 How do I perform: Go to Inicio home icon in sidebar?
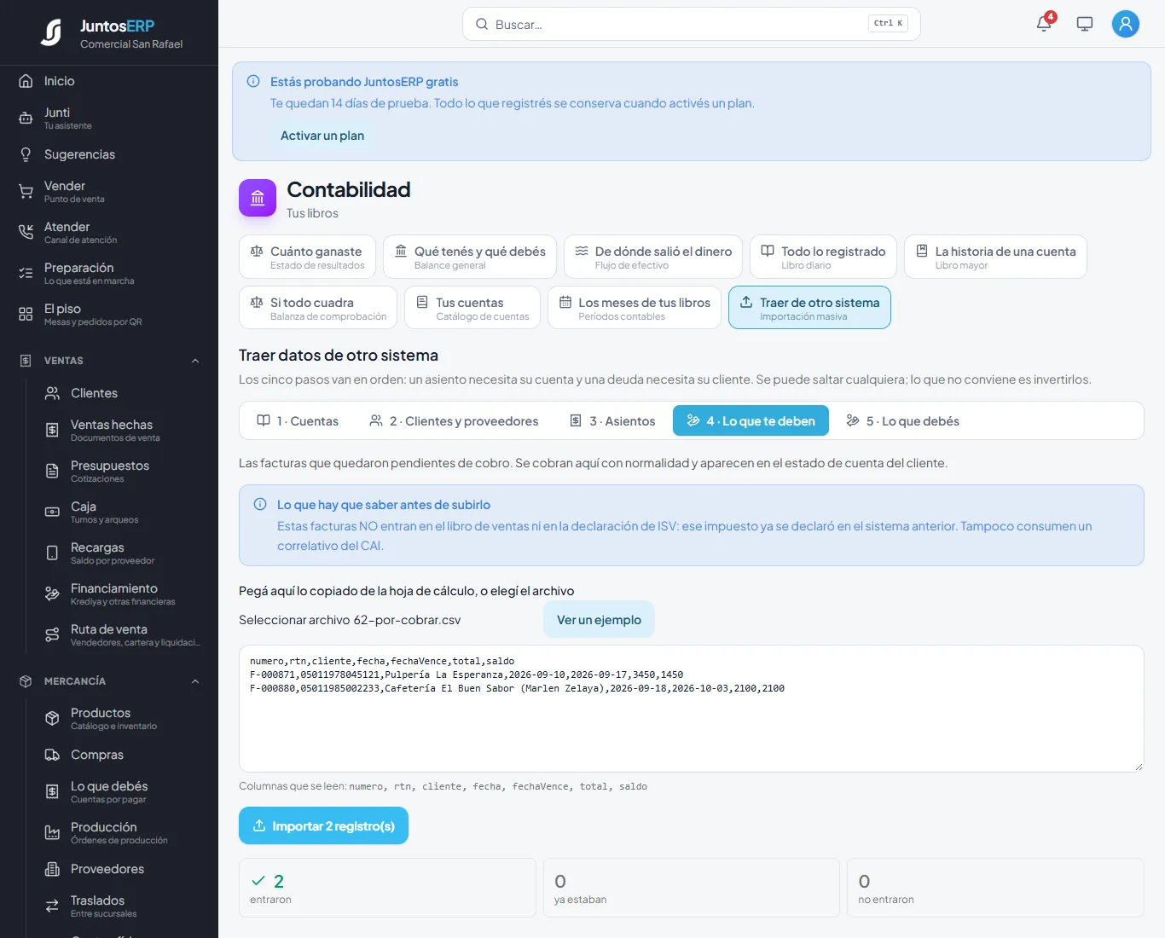(26, 81)
